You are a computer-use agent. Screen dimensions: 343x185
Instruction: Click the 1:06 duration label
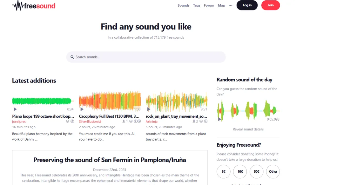[137, 109]
